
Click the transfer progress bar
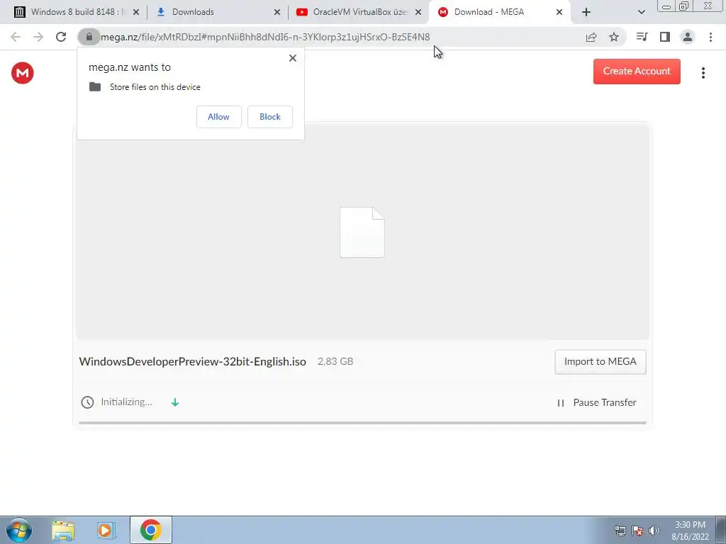pyautogui.click(x=362, y=423)
